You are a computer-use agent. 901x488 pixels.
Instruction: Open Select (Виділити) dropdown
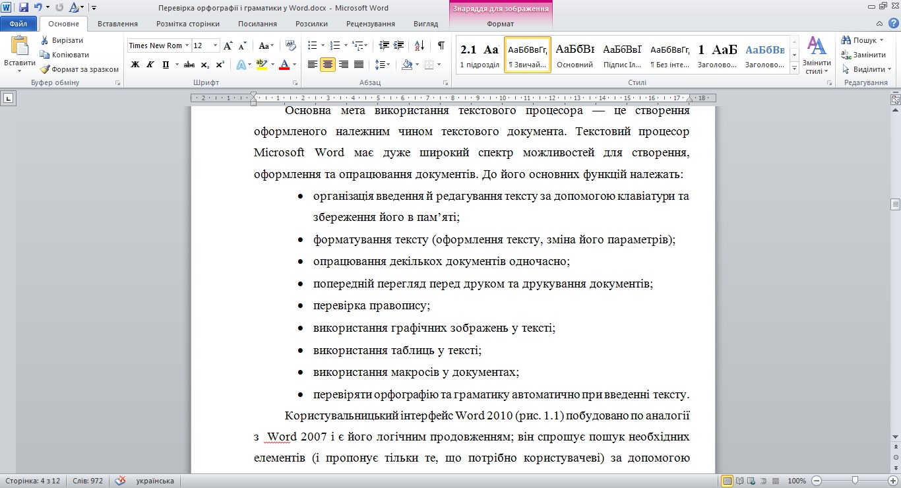866,69
